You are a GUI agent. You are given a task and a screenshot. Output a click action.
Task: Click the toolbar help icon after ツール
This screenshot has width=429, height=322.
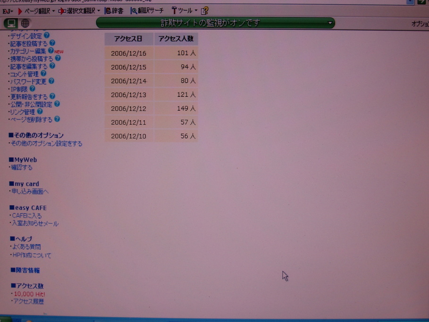click(x=204, y=10)
